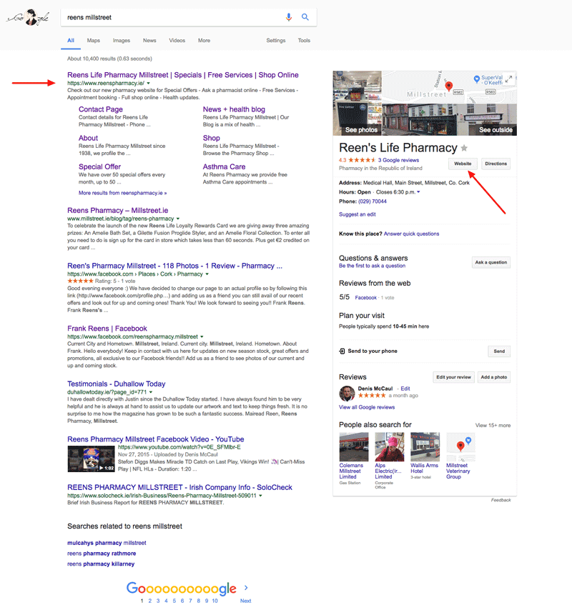Open dropdown beside reenspharmacy.millstreet Facebook URL
The image size is (572, 615).
tap(202, 336)
